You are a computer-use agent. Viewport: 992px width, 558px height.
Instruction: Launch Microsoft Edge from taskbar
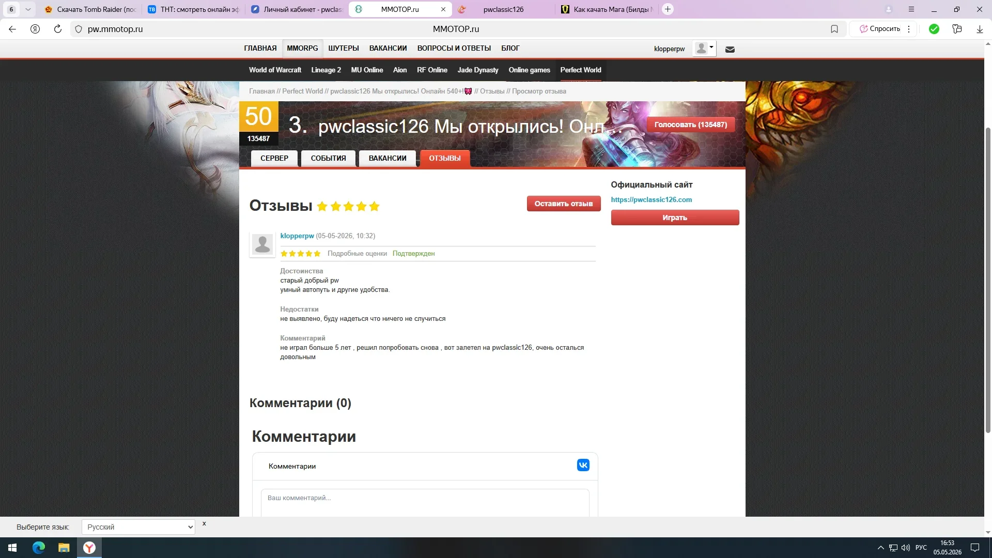point(39,548)
